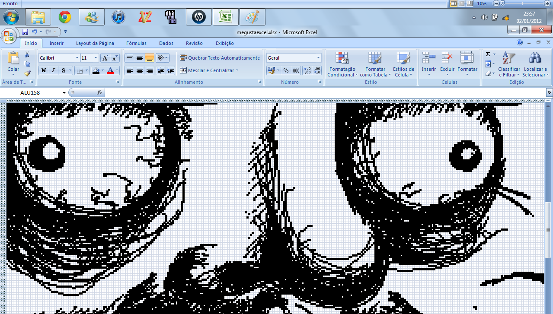The height and width of the screenshot is (314, 553).
Task: Click the Save icon in quick access toolbar
Action: coord(25,32)
